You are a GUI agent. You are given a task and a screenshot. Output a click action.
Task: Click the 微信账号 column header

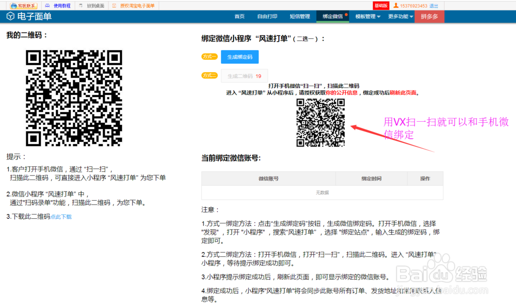tap(268, 179)
